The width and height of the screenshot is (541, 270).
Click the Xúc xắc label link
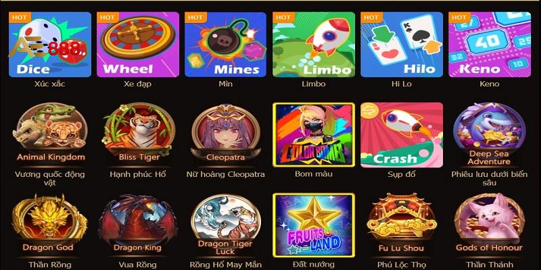[x=49, y=84]
